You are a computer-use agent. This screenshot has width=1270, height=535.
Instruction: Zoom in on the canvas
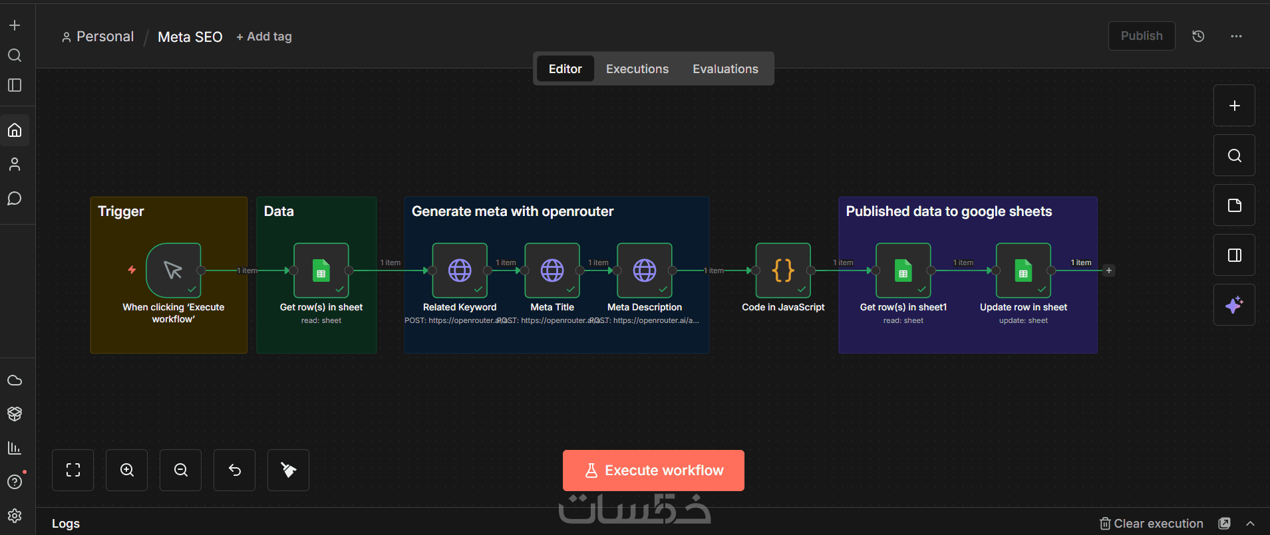pos(127,470)
